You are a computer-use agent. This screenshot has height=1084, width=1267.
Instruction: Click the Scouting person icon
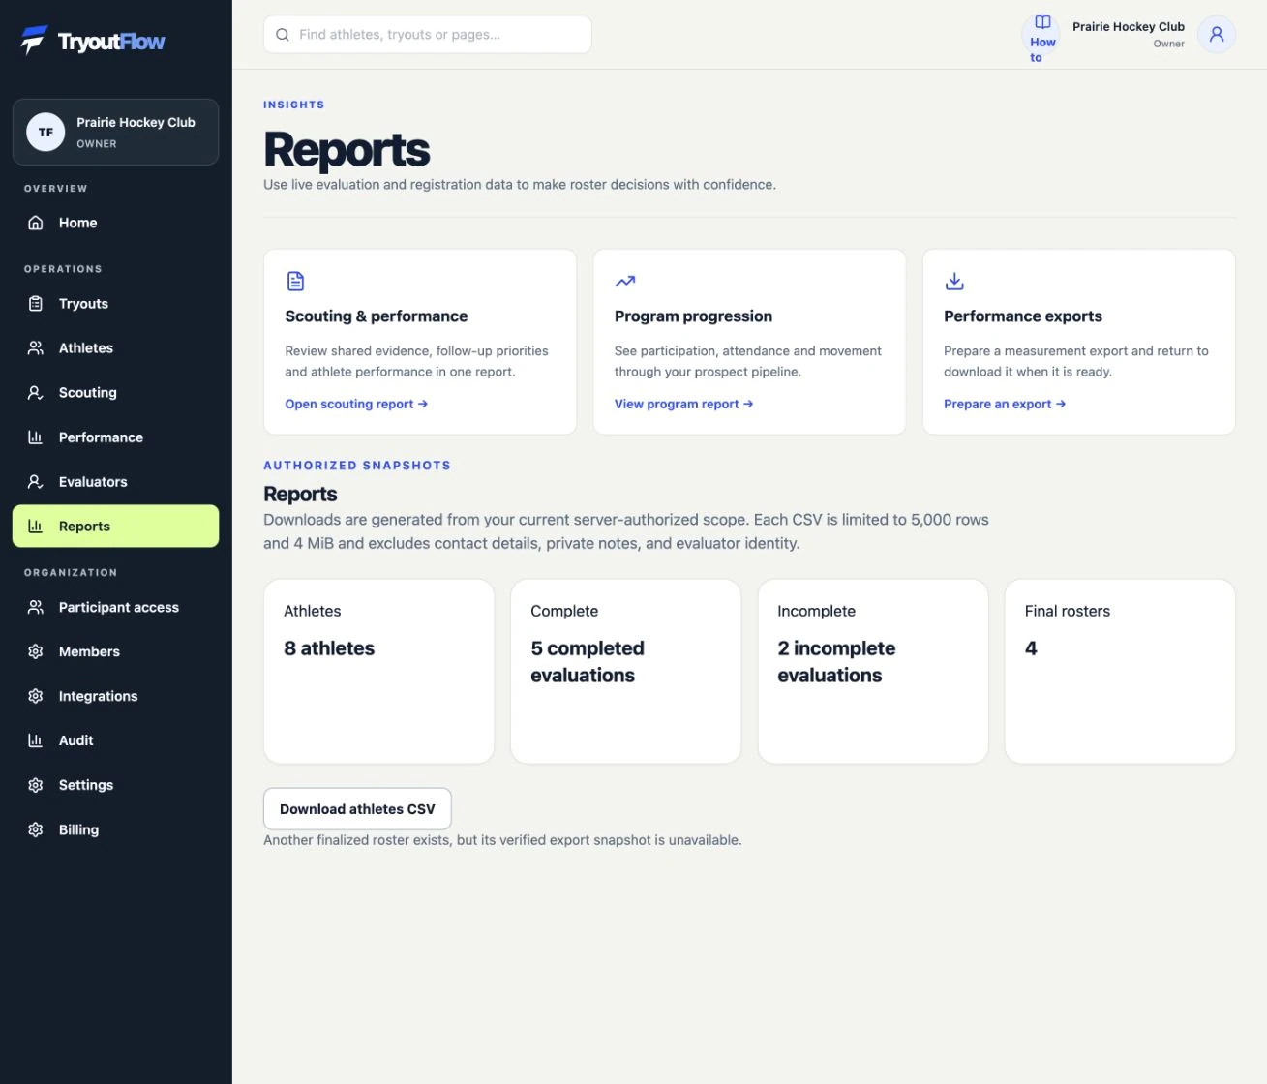click(x=36, y=393)
